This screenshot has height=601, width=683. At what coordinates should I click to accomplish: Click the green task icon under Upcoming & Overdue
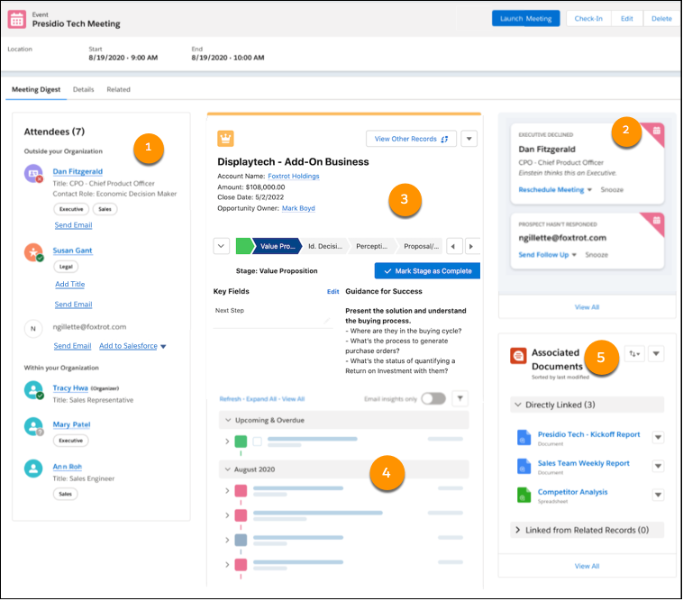[x=241, y=442]
